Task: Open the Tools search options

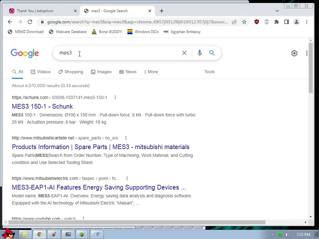Action: [210, 72]
